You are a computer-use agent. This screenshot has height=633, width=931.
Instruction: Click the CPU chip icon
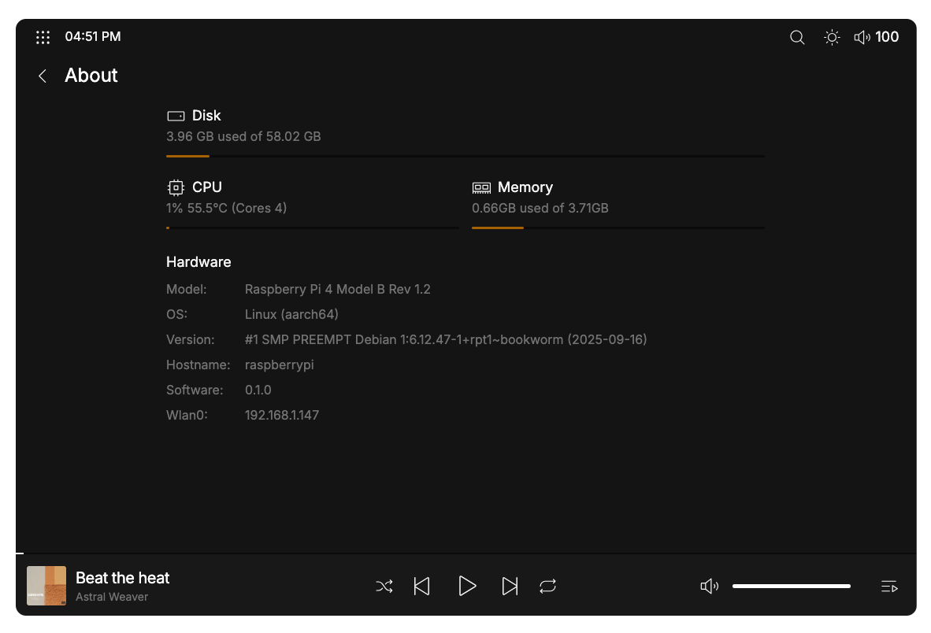176,187
